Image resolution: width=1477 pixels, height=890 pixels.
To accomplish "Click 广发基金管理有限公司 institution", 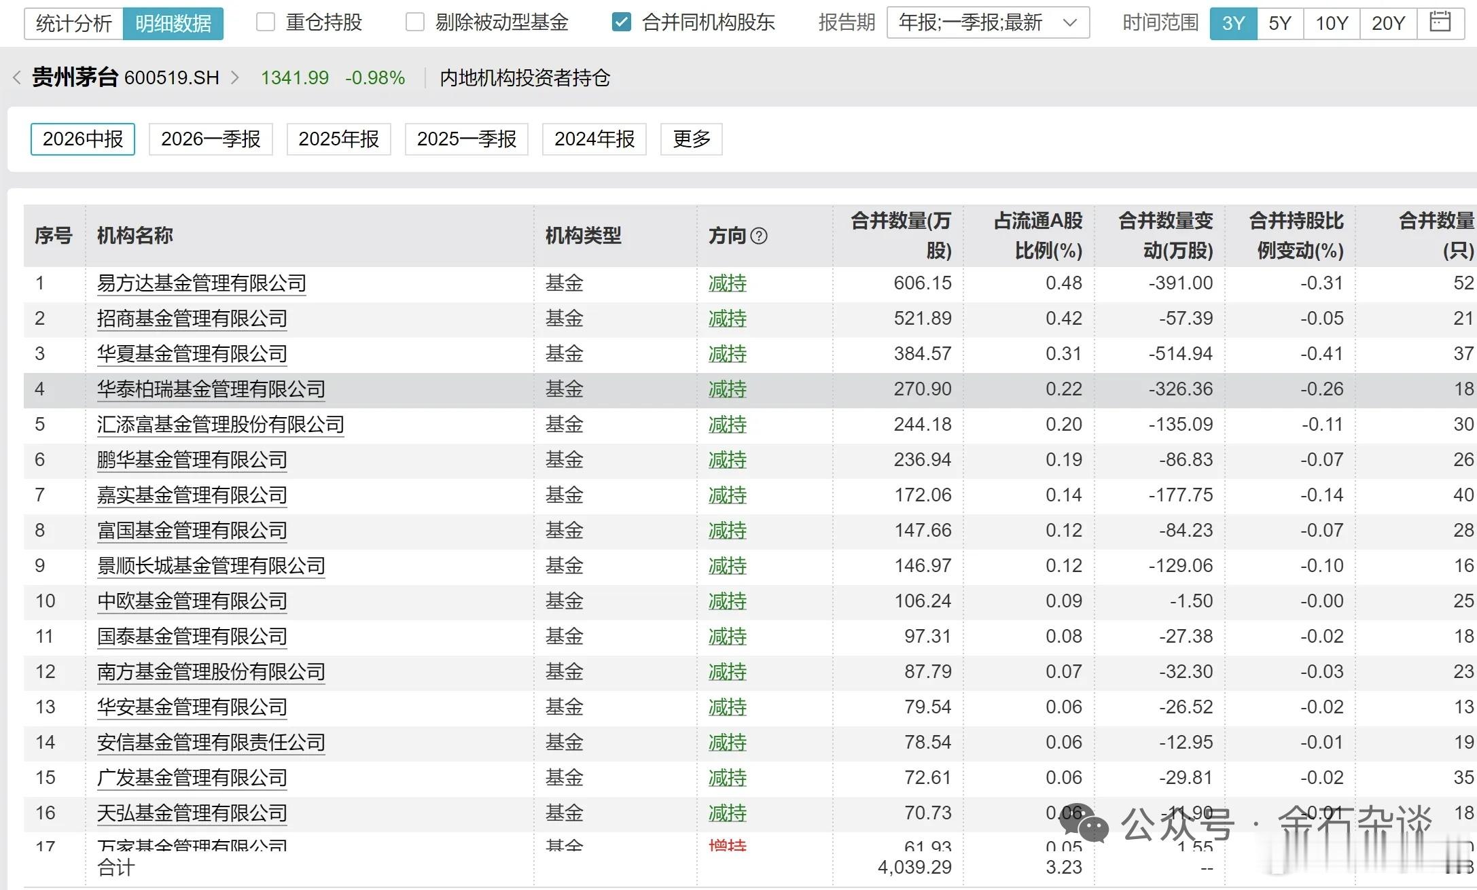I will tap(192, 778).
